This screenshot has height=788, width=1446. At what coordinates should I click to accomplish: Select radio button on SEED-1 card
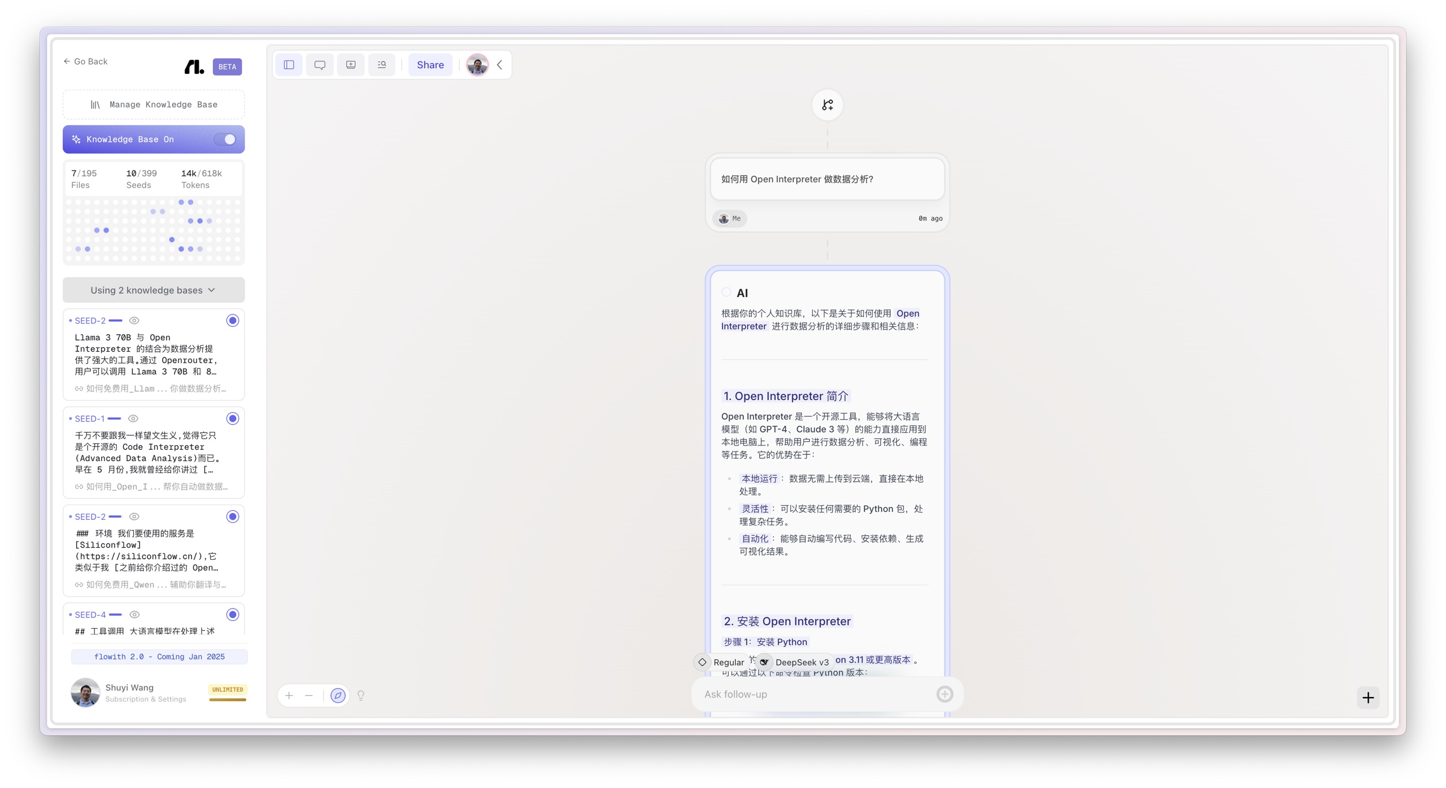tap(233, 419)
